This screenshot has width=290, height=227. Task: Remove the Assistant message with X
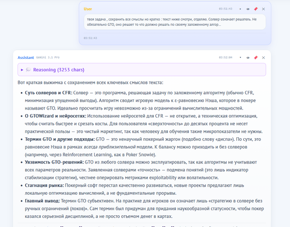point(263,57)
